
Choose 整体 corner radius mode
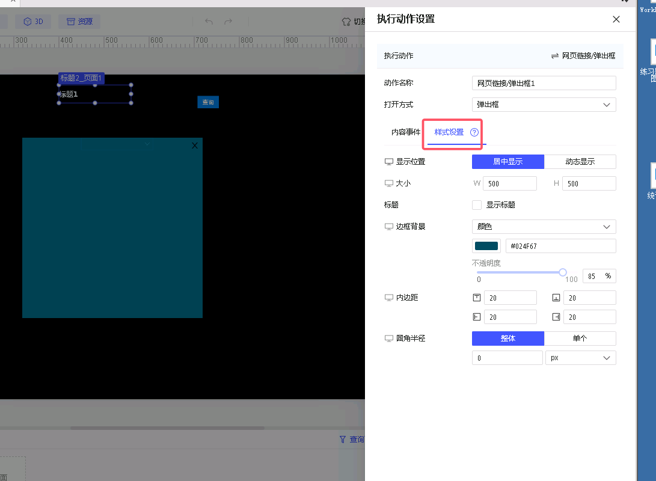point(508,339)
